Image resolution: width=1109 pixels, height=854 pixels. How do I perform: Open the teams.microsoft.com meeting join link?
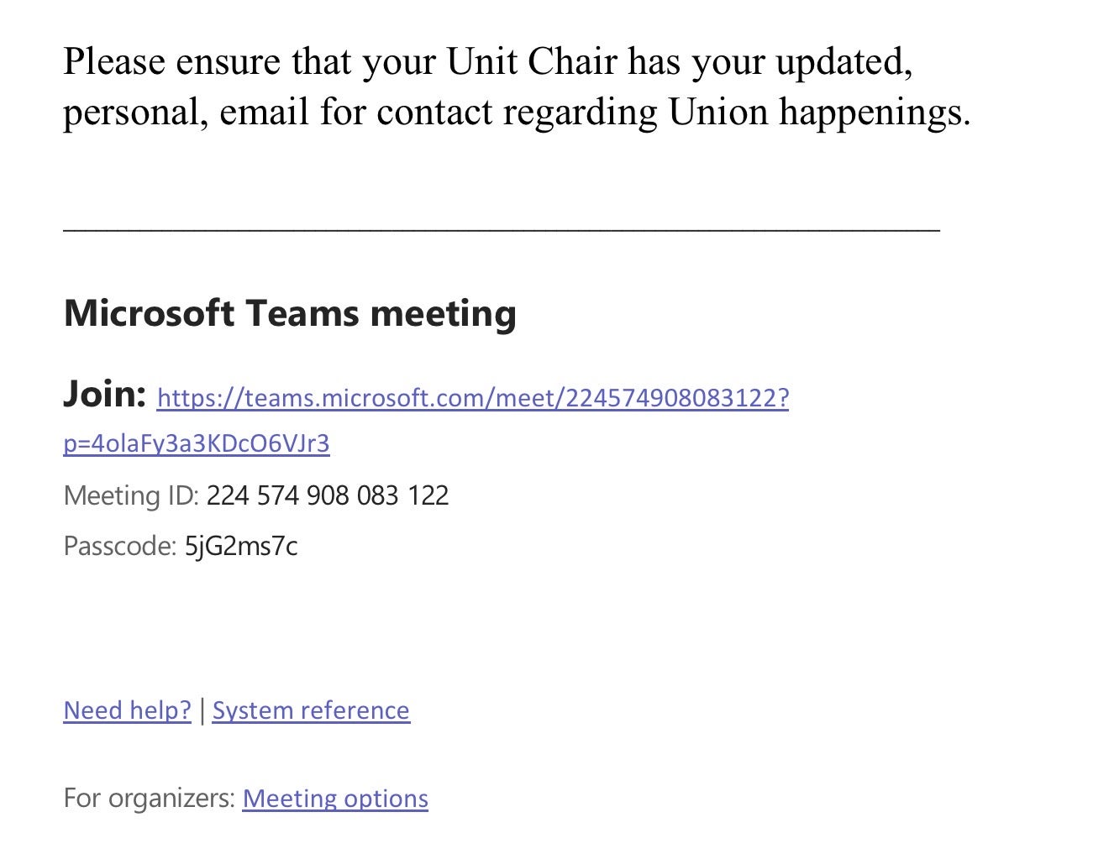click(473, 397)
